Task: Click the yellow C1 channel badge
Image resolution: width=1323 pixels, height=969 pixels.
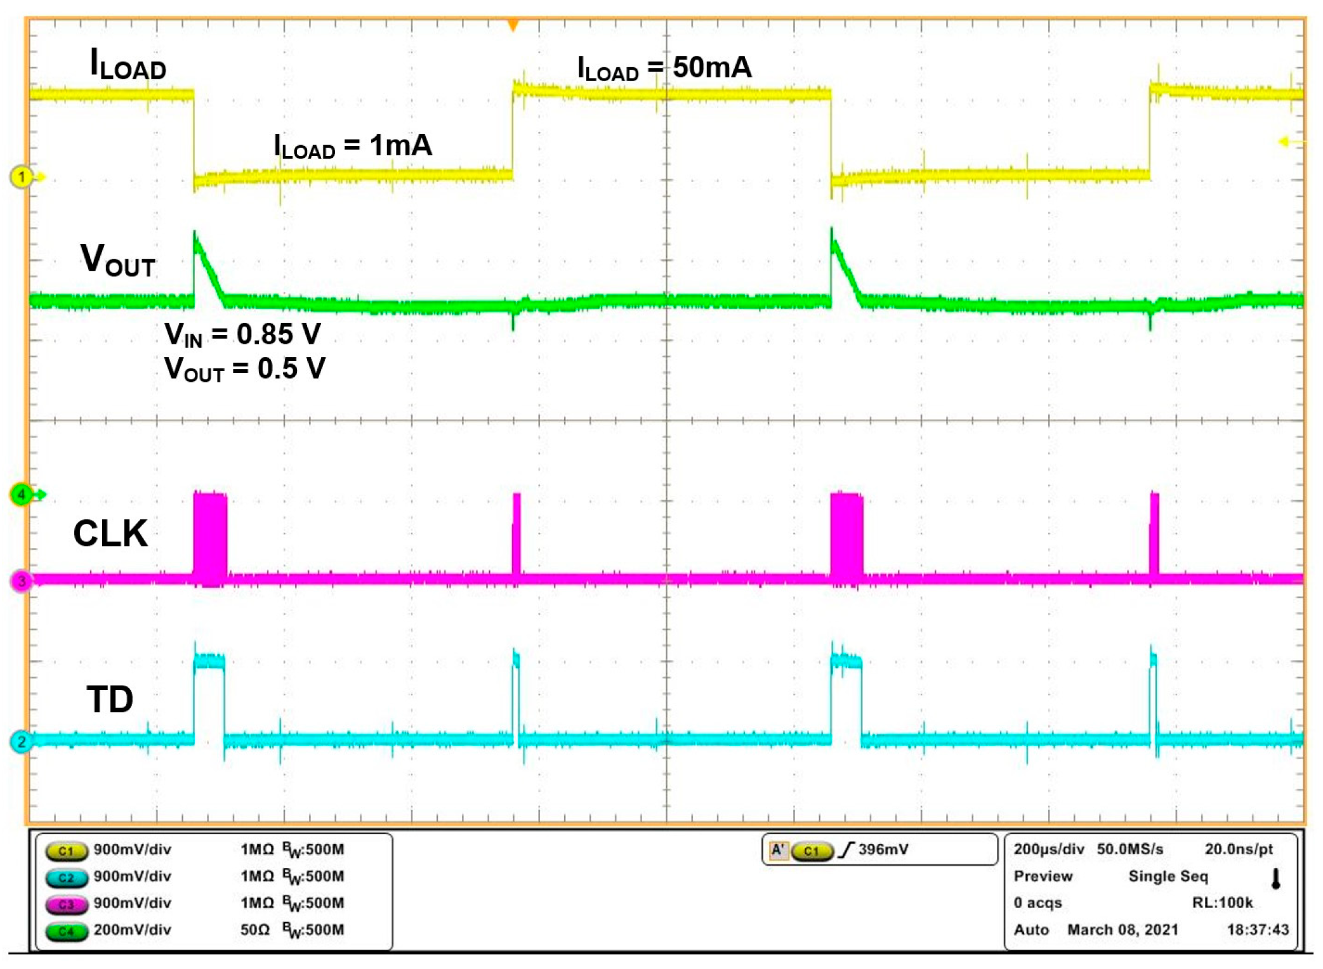Action: pos(66,851)
